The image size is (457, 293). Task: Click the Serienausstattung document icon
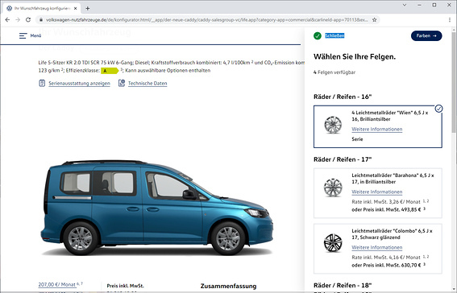point(42,83)
